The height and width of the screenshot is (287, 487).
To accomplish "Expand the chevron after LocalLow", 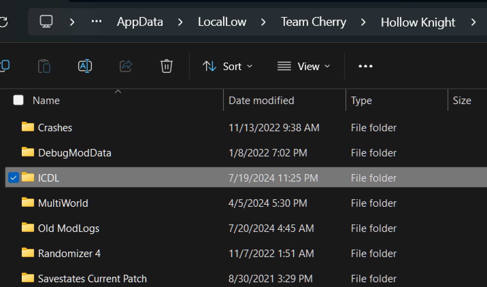I will (x=263, y=22).
